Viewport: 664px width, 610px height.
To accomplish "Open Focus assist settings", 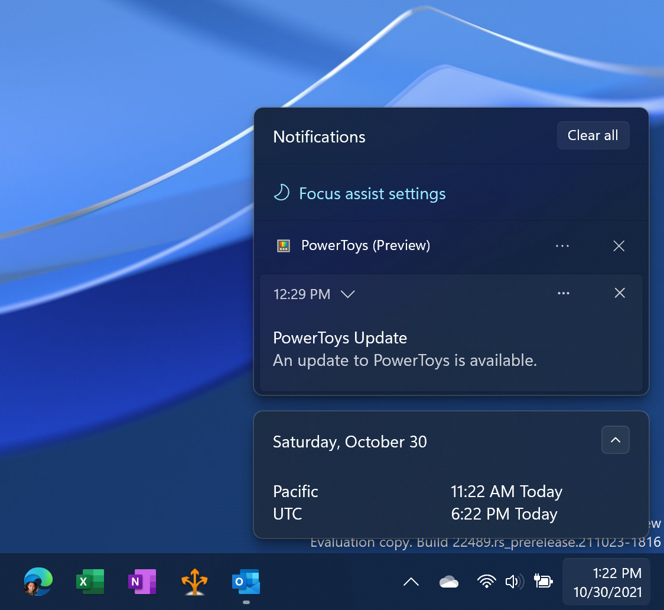I will [372, 193].
